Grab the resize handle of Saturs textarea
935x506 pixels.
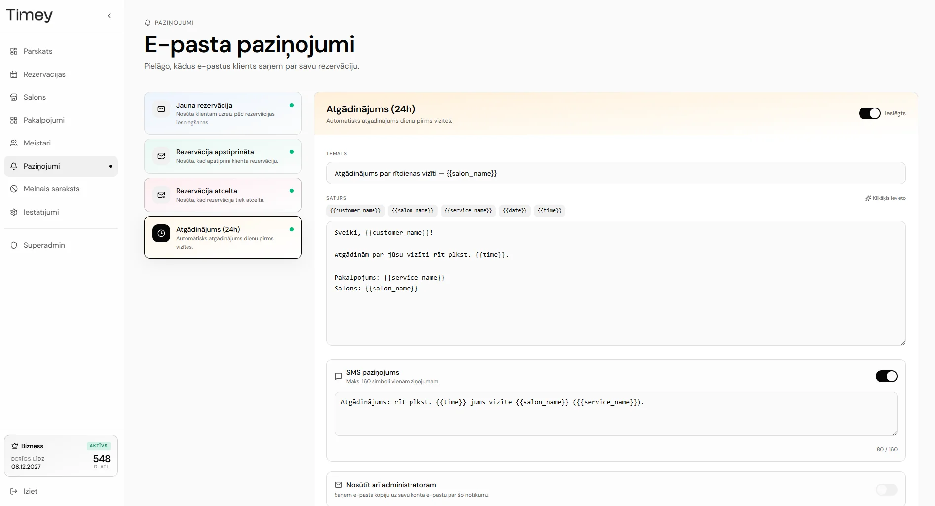[903, 343]
